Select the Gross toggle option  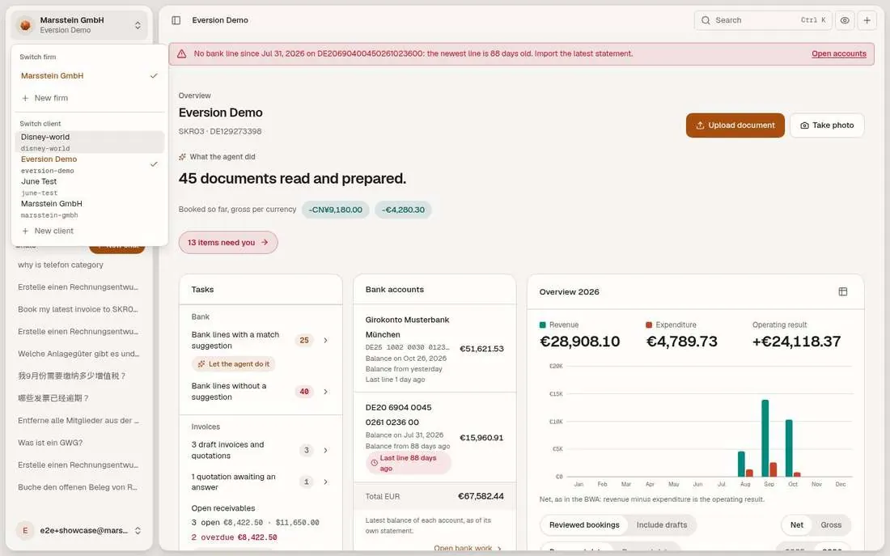point(830,524)
